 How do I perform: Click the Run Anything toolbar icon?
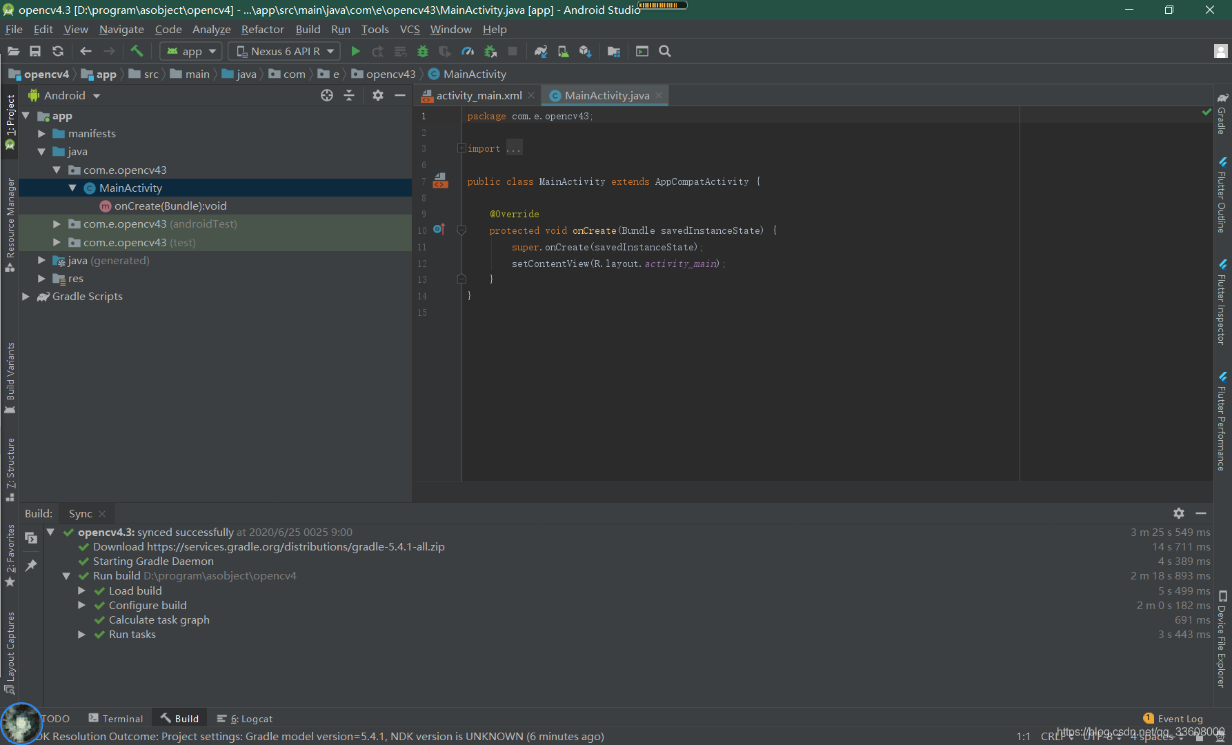coord(642,51)
